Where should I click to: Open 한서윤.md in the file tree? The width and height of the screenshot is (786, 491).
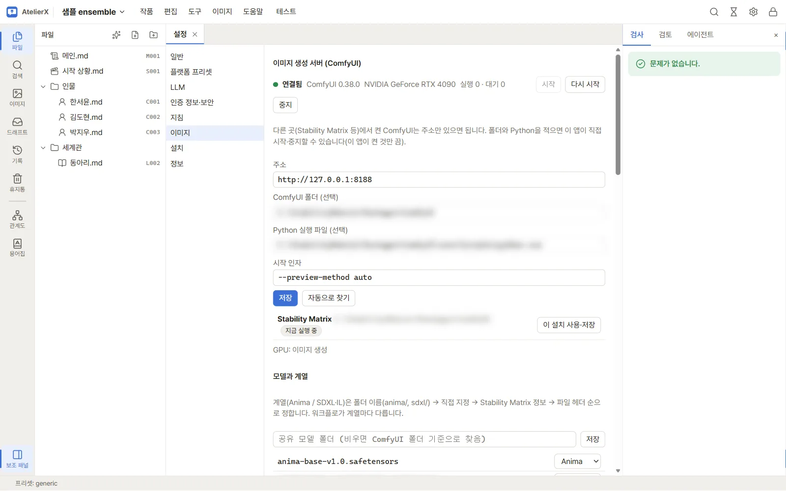coord(101,102)
